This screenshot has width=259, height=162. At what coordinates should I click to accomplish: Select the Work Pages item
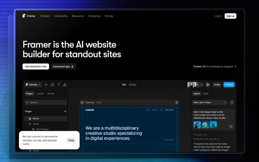[x=42, y=129]
